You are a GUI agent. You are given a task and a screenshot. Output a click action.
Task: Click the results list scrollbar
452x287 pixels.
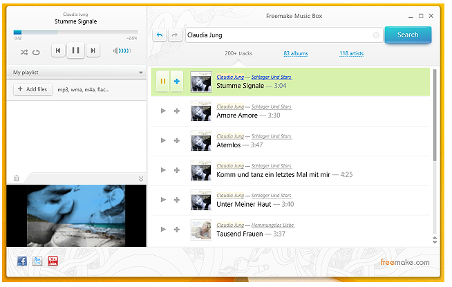tap(435, 115)
